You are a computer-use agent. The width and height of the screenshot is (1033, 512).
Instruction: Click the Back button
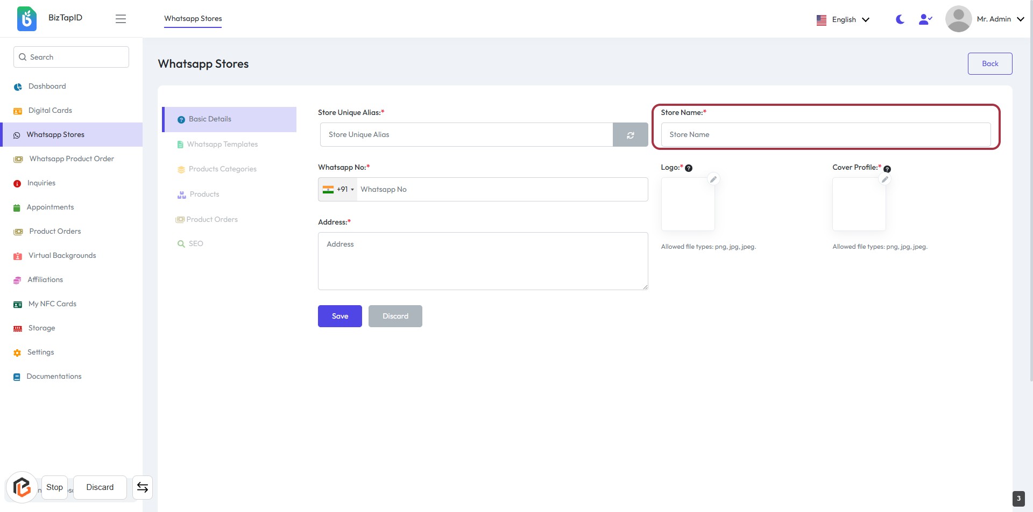[989, 63]
